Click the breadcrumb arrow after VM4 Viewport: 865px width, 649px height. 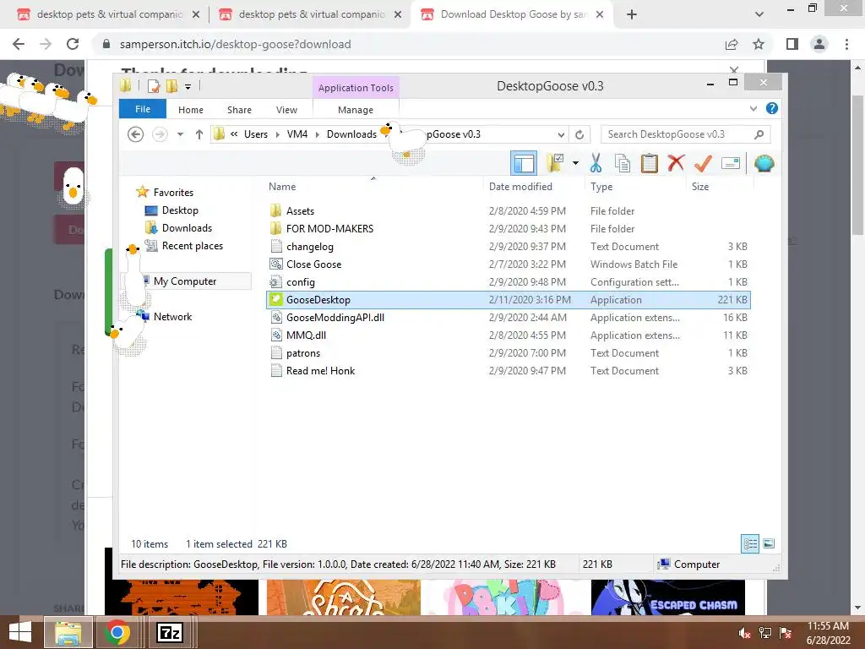coord(318,134)
